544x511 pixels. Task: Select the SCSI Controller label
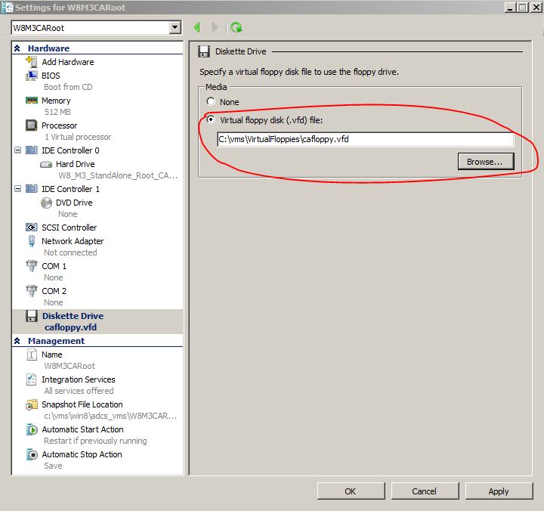coord(69,228)
